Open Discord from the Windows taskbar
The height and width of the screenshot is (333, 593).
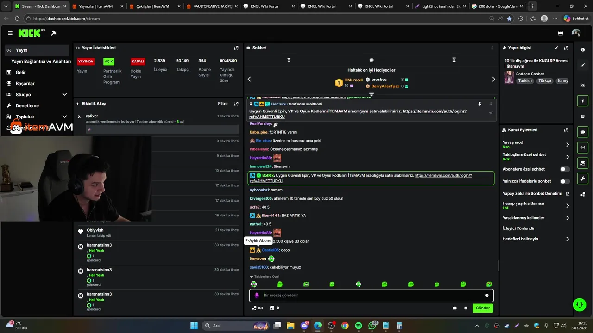click(304, 326)
